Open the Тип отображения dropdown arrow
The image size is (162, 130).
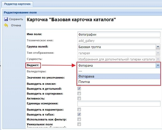pyautogui.click(x=158, y=53)
